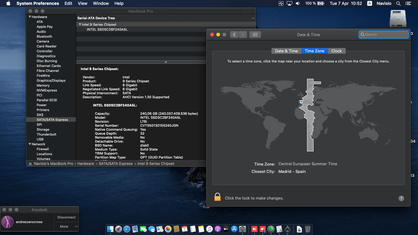Select USB in the sidebar
The image size is (418, 235).
point(40,139)
